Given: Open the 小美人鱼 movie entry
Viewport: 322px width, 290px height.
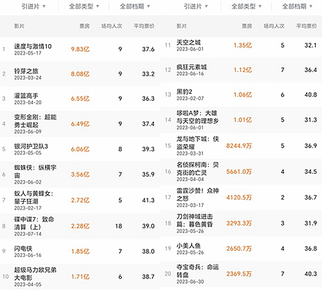Looking at the screenshot, I should click(188, 246).
